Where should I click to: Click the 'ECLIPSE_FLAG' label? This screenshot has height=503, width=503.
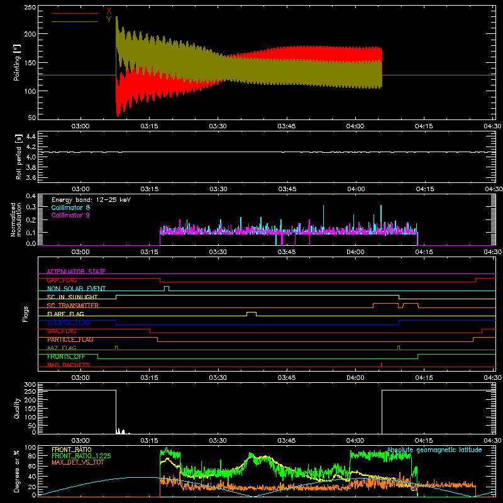[x=69, y=323]
